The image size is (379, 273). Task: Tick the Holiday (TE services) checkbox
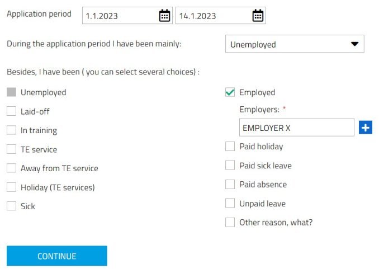pos(11,187)
